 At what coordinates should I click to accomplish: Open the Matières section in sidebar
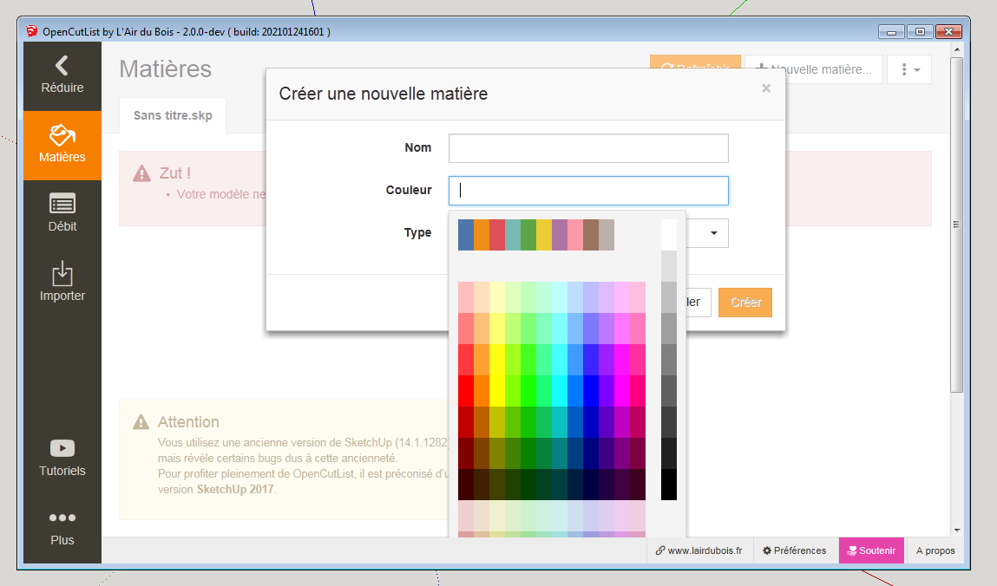[62, 146]
